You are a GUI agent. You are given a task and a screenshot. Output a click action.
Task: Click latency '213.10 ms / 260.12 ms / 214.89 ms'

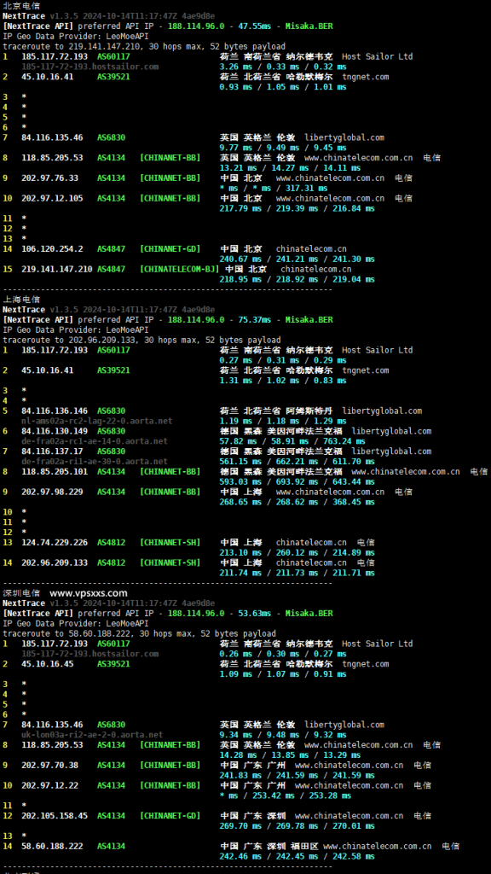[x=297, y=553]
